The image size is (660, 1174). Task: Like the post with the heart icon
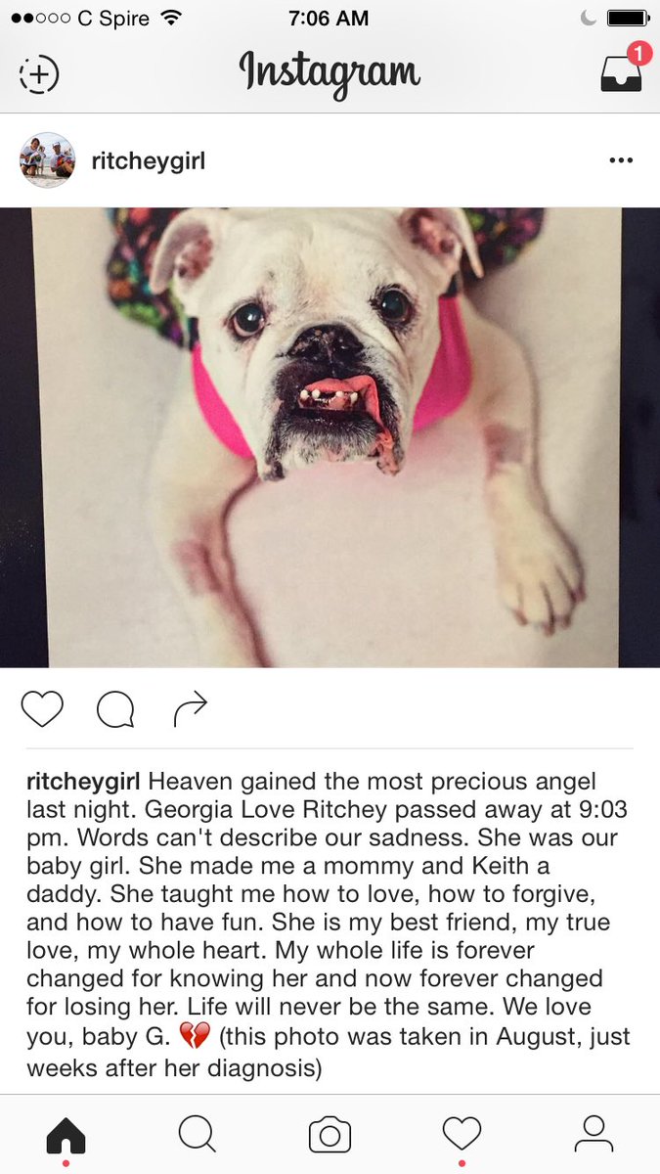point(42,709)
